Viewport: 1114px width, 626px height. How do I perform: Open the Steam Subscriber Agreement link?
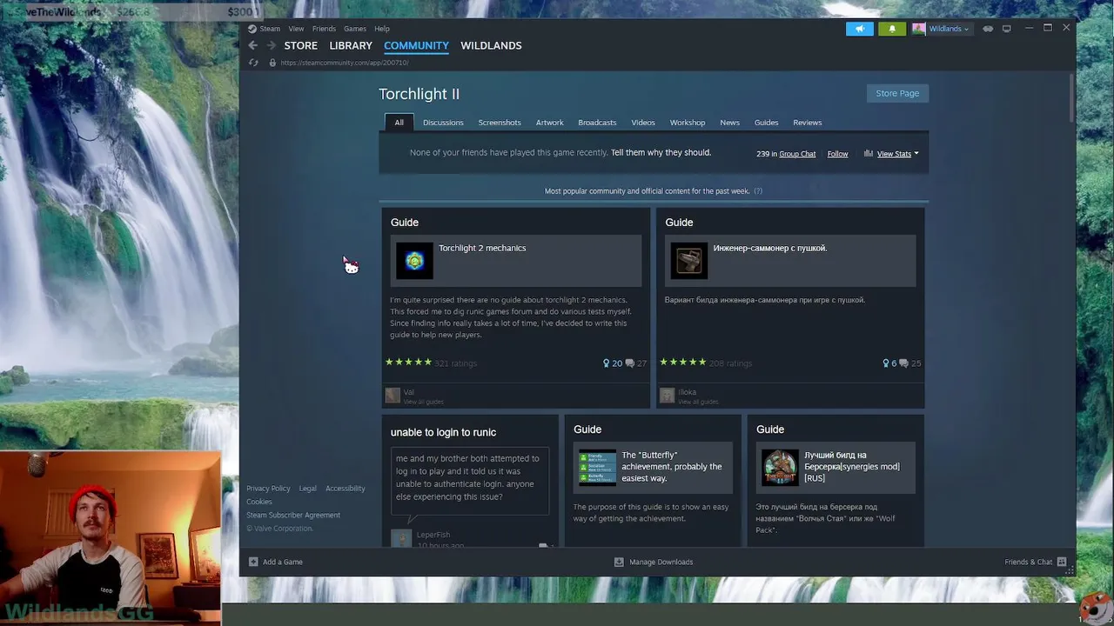coord(293,515)
